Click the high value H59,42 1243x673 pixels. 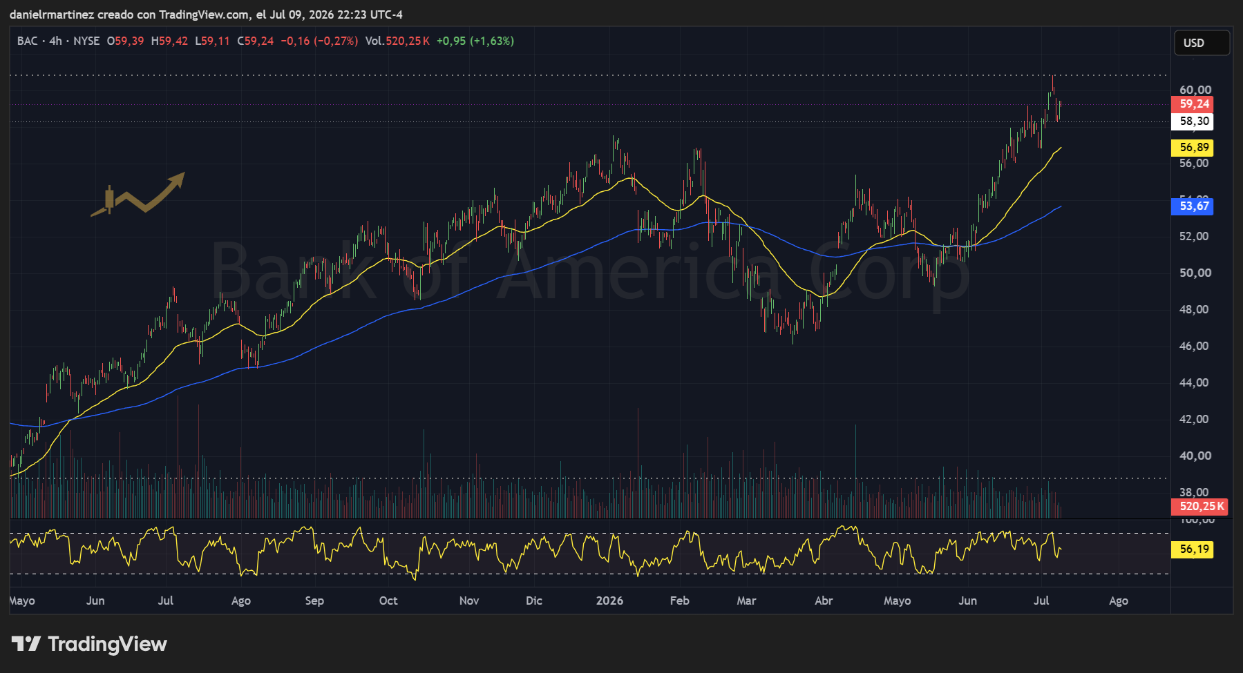(x=169, y=41)
